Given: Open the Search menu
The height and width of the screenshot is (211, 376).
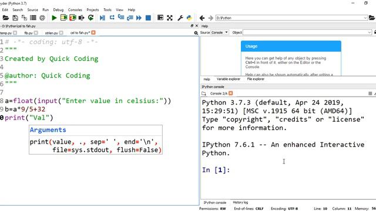Looking at the screenshot, I should coord(18,10).
